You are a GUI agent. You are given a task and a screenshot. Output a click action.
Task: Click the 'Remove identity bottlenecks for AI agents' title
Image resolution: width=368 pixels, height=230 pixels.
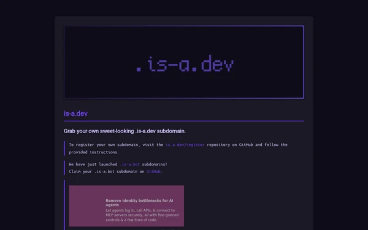[139, 202]
